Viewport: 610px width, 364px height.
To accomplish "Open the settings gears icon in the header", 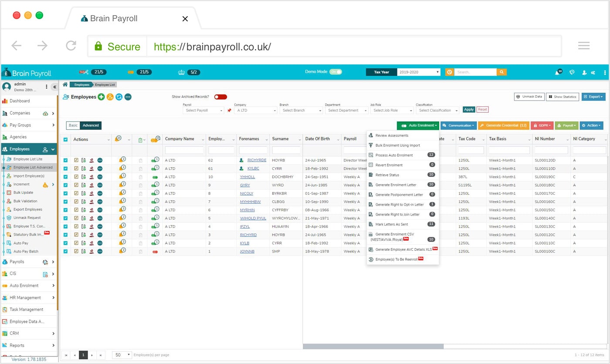I will coord(593,72).
